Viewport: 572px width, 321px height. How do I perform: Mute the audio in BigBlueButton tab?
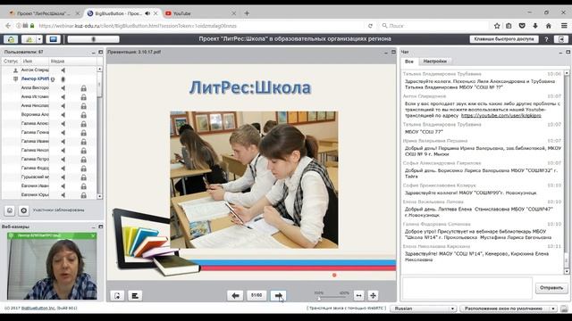pos(147,13)
